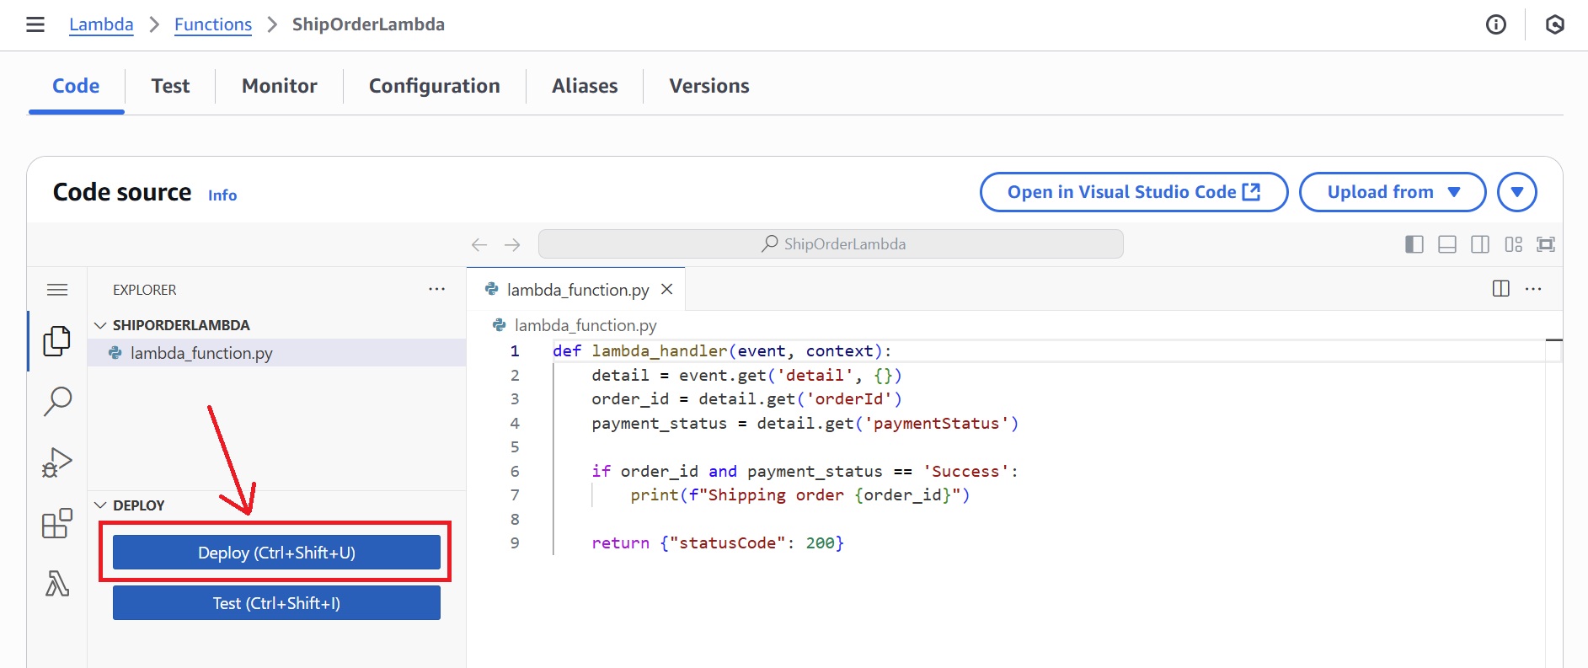Open the Versions tab

pos(709,86)
